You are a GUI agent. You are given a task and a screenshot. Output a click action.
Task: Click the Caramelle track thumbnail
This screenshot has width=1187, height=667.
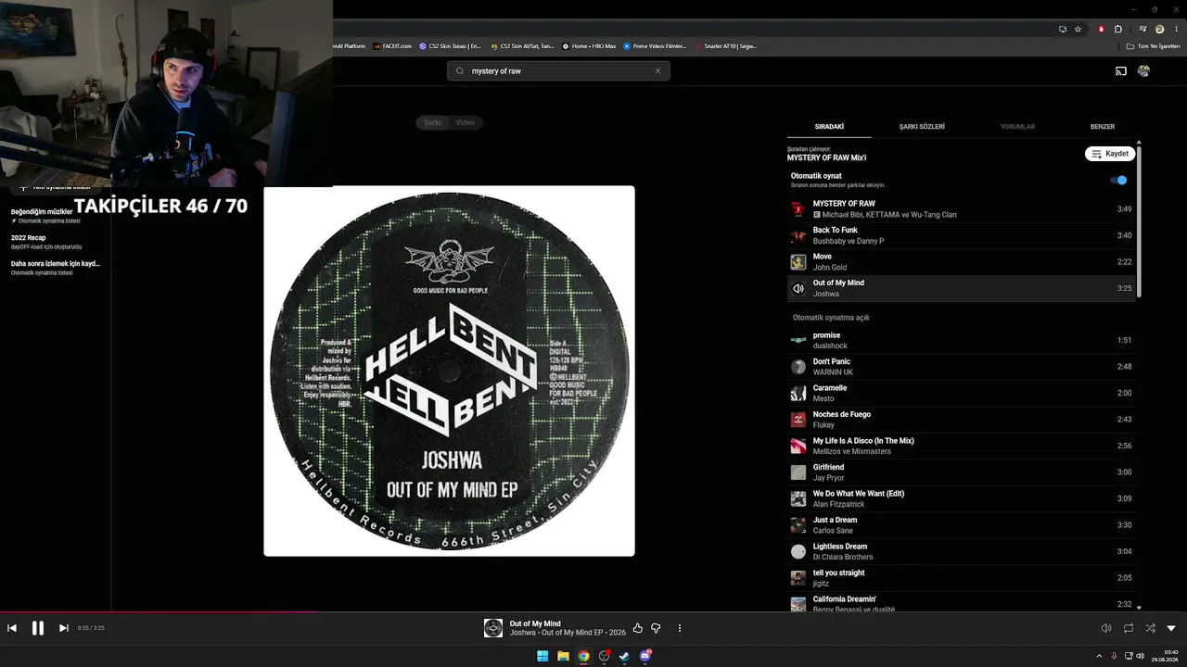click(x=798, y=393)
